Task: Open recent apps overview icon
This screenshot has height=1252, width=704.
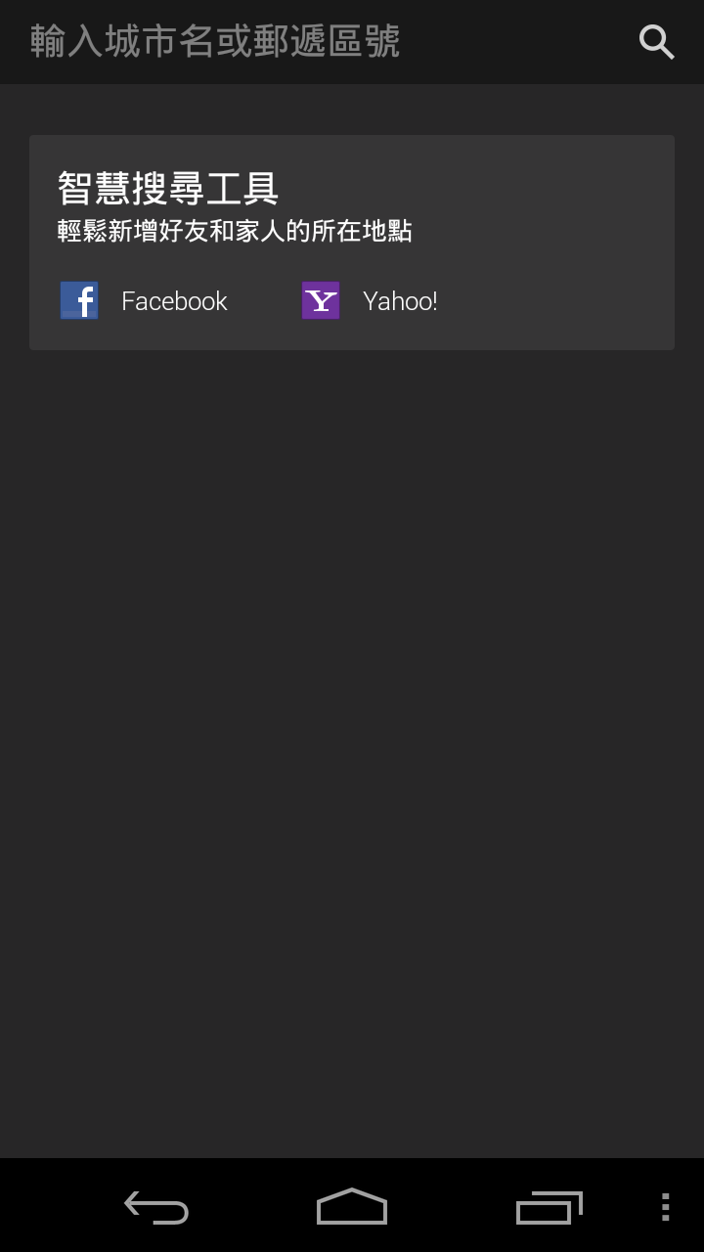Action: pyautogui.click(x=549, y=1207)
